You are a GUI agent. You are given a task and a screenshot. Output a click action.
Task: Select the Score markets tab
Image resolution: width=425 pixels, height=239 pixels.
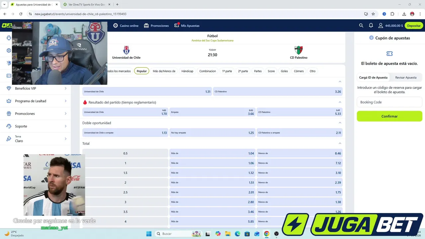tap(271, 71)
